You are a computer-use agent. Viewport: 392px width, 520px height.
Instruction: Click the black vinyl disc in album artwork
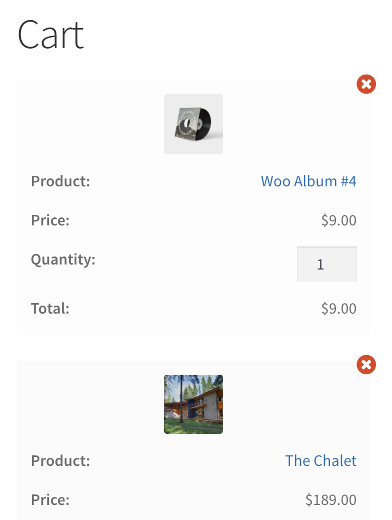coord(203,123)
